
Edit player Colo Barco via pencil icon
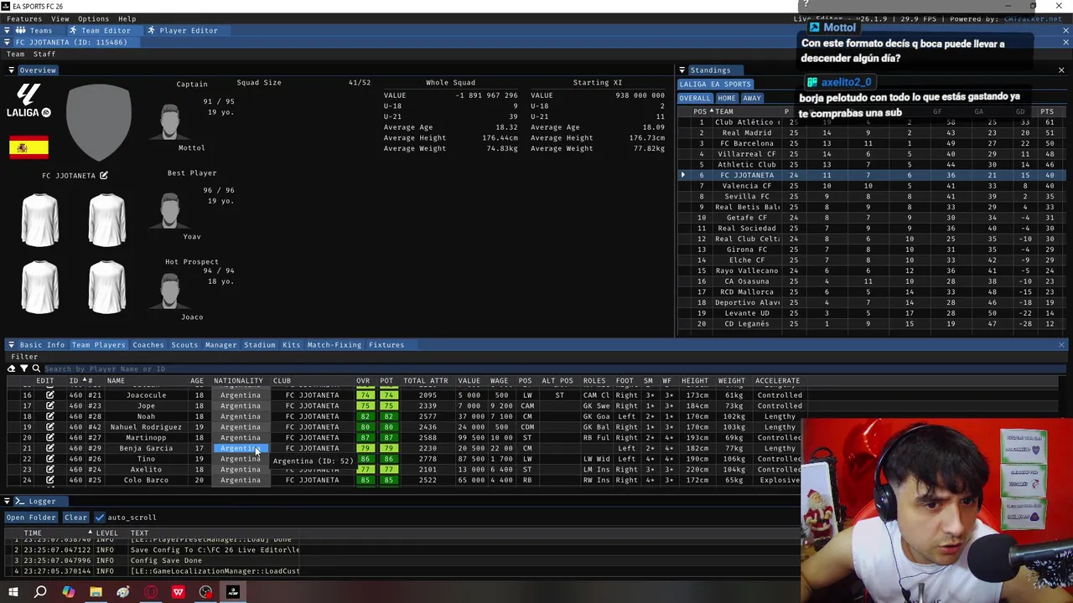(x=49, y=480)
